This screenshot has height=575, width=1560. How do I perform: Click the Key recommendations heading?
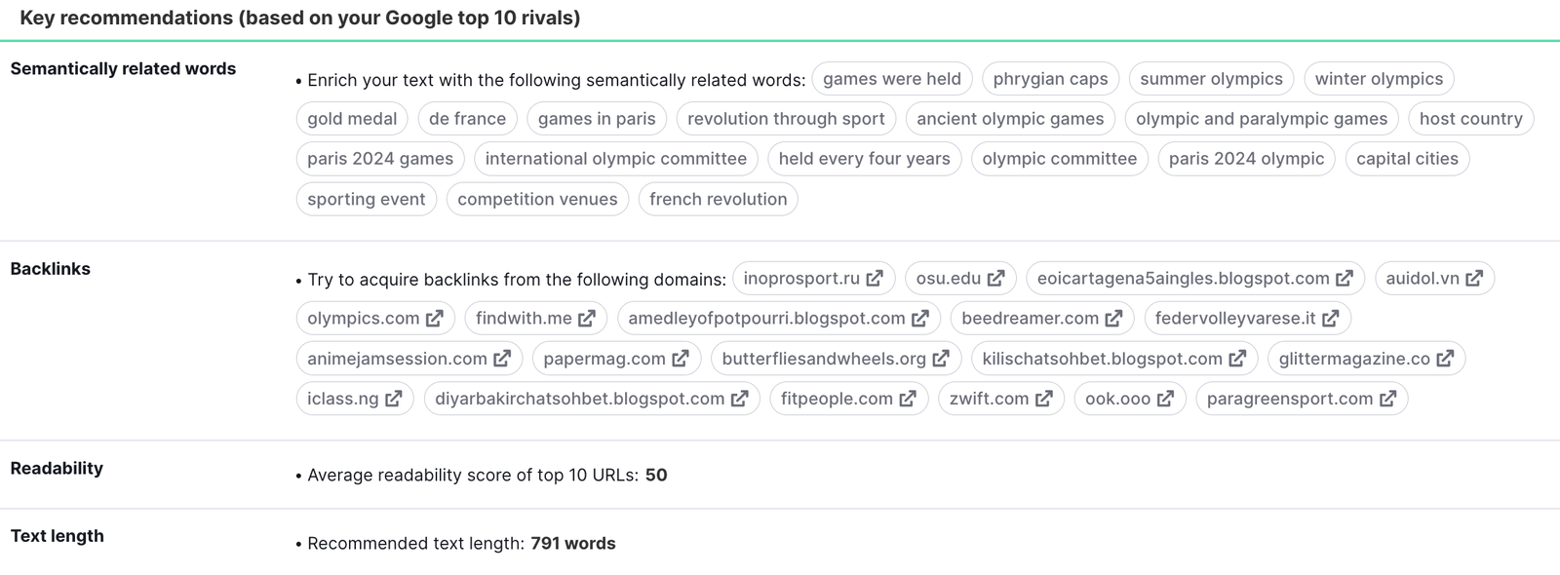[x=294, y=17]
